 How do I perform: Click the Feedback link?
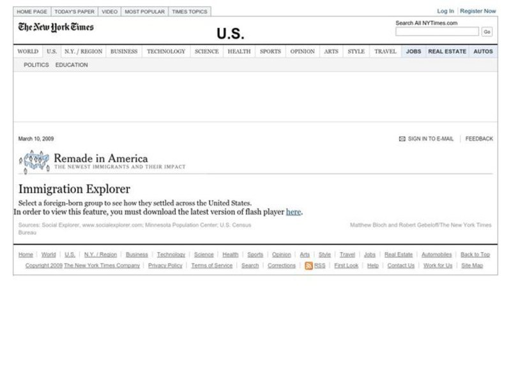[x=479, y=139]
